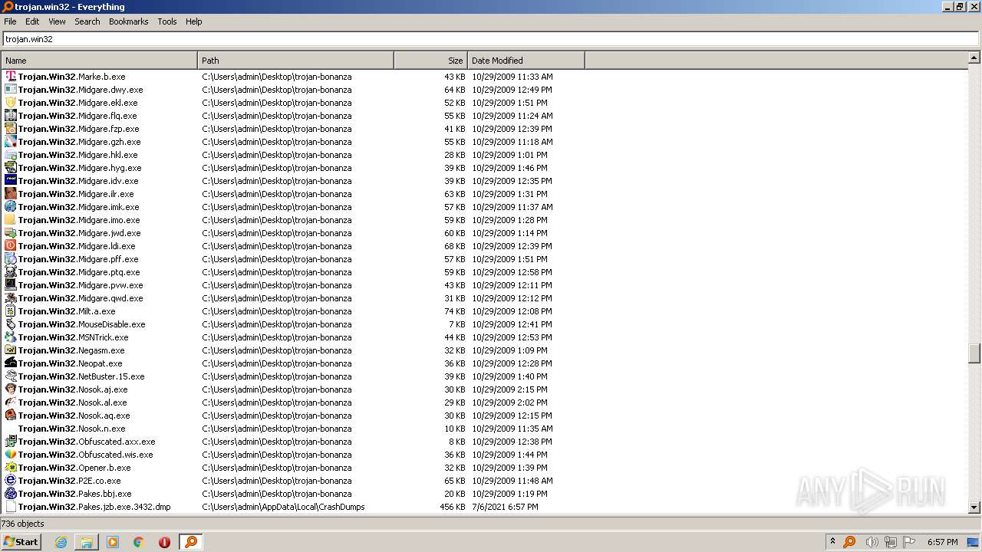982x552 pixels.
Task: Open the Windows Start menu
Action: (x=21, y=541)
